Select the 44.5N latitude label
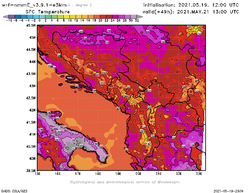Viewport: 250px width, 193px height. [31, 50]
